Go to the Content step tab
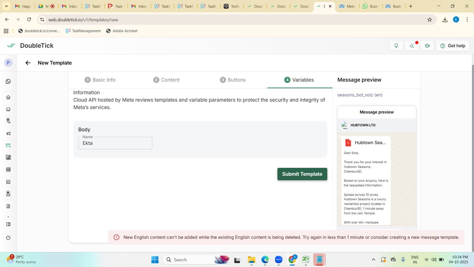 [166, 80]
